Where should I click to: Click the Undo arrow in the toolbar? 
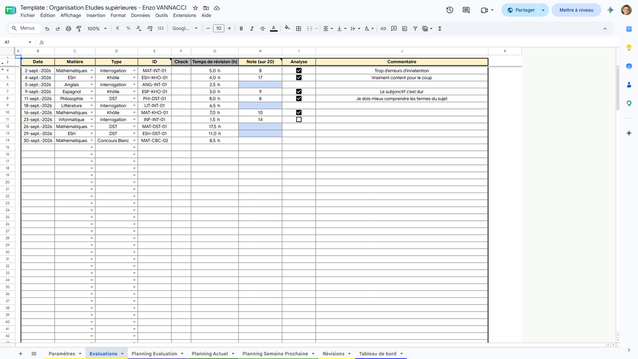tap(47, 29)
